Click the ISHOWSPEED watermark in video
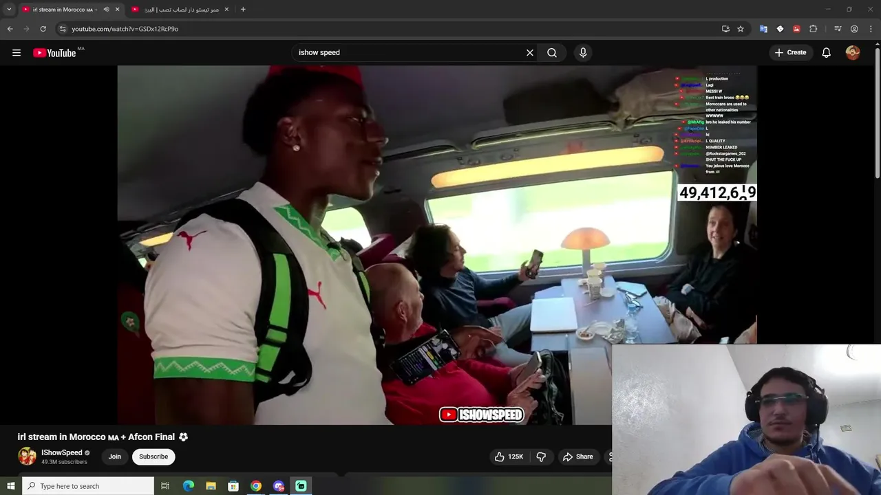881x495 pixels. pyautogui.click(x=482, y=415)
